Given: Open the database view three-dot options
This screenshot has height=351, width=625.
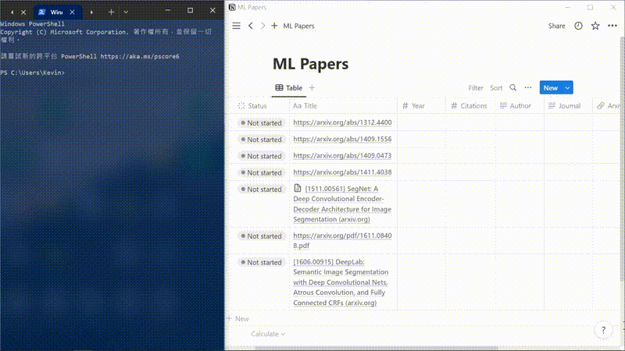Looking at the screenshot, I should pos(528,87).
